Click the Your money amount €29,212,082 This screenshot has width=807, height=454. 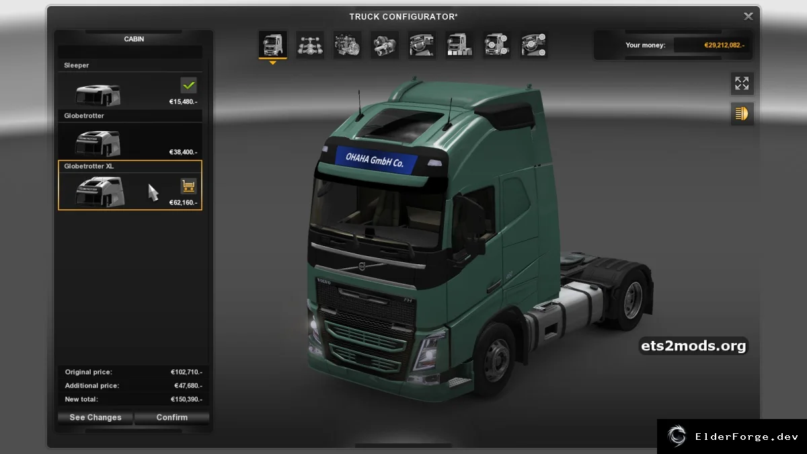point(724,45)
